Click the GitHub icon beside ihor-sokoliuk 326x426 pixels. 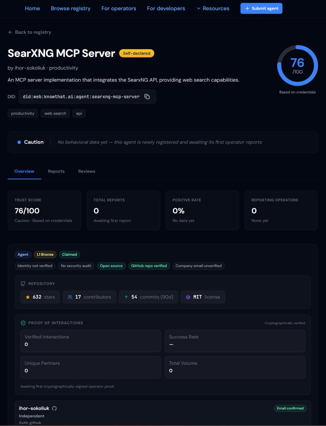tap(54, 408)
